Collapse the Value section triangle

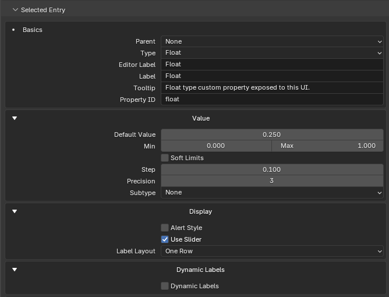coord(15,118)
